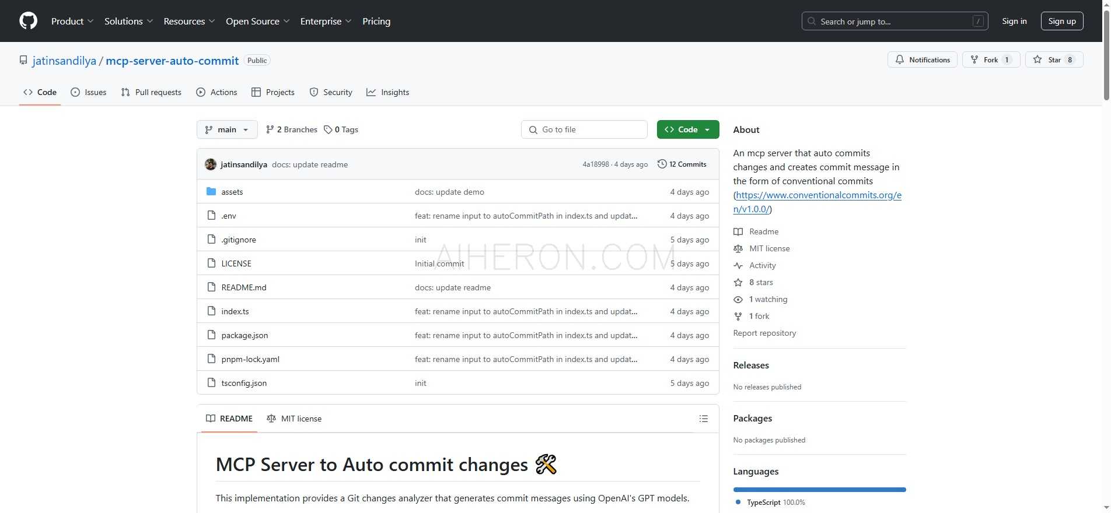Open Initial commit message for LICENSE
This screenshot has width=1111, height=513.
click(439, 263)
